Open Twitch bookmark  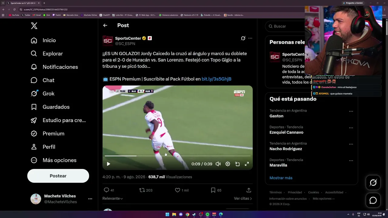coord(57,15)
